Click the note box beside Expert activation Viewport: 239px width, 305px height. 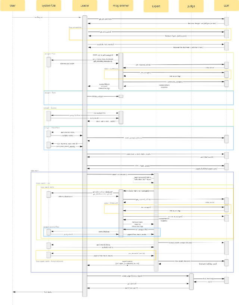[x=143, y=179]
